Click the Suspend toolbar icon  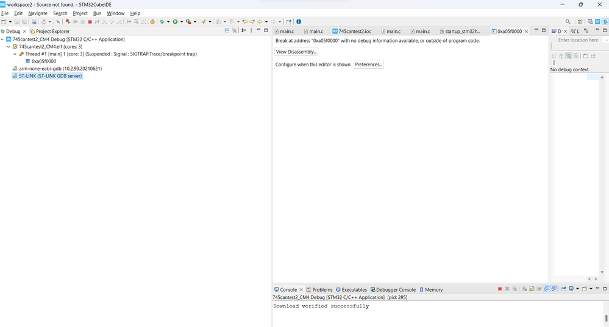click(82, 22)
